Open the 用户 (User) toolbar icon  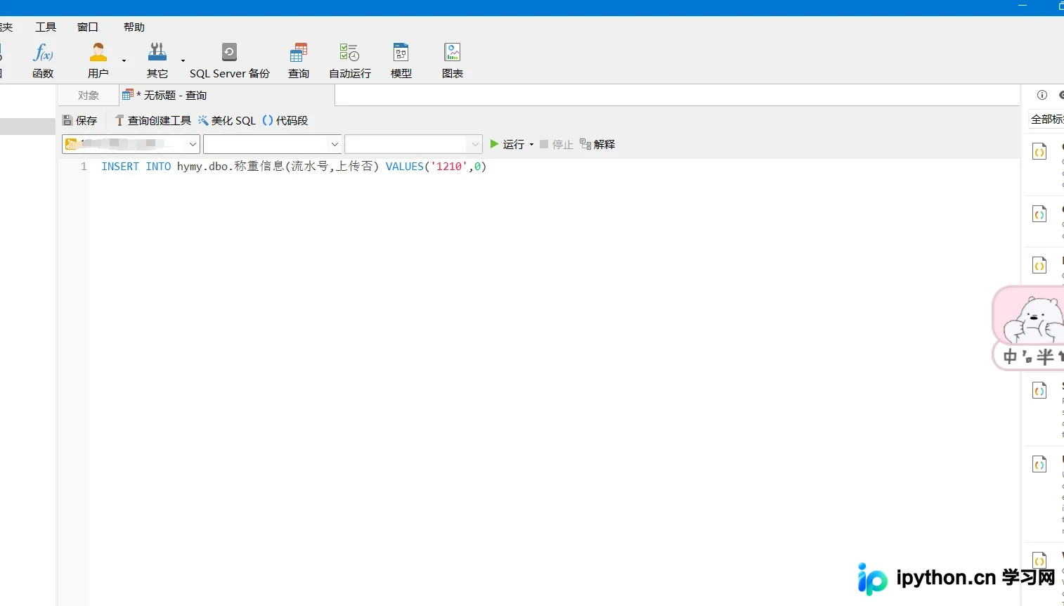tap(98, 60)
